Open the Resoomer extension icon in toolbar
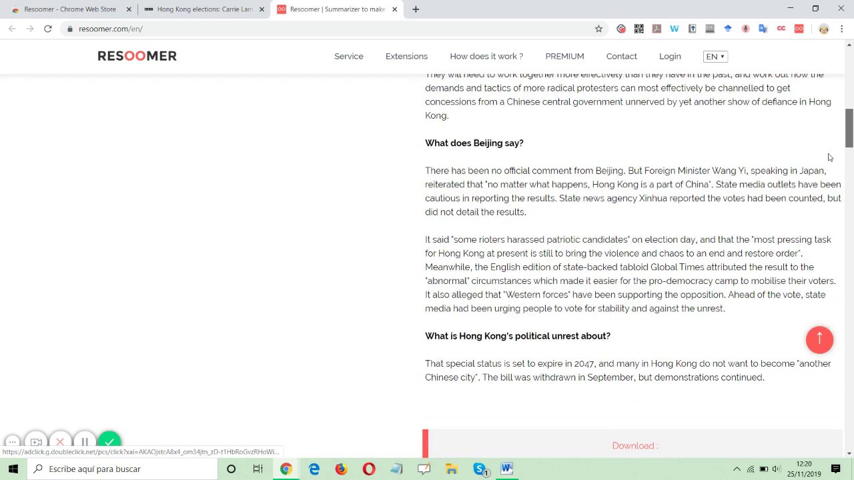 click(799, 29)
